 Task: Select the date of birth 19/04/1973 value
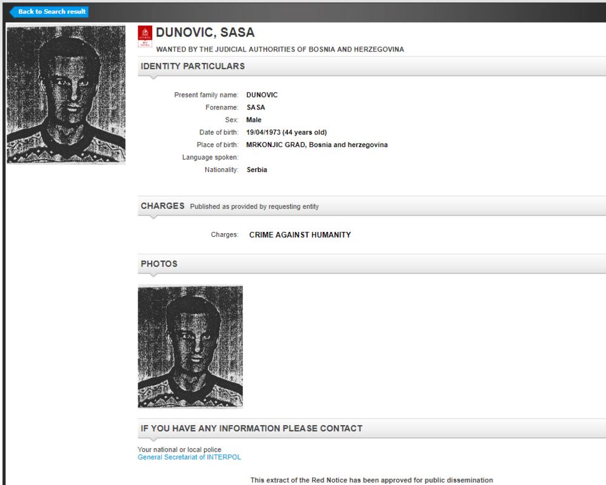(x=287, y=133)
